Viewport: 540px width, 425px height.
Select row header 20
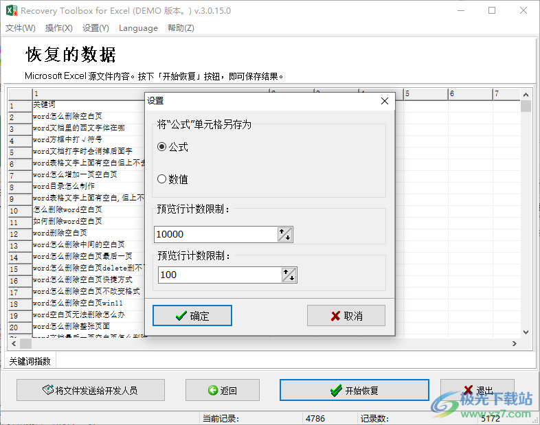[x=20, y=328]
